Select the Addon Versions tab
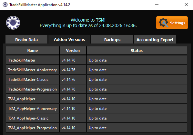Viewport: 193px width, 135px height. point(69,39)
